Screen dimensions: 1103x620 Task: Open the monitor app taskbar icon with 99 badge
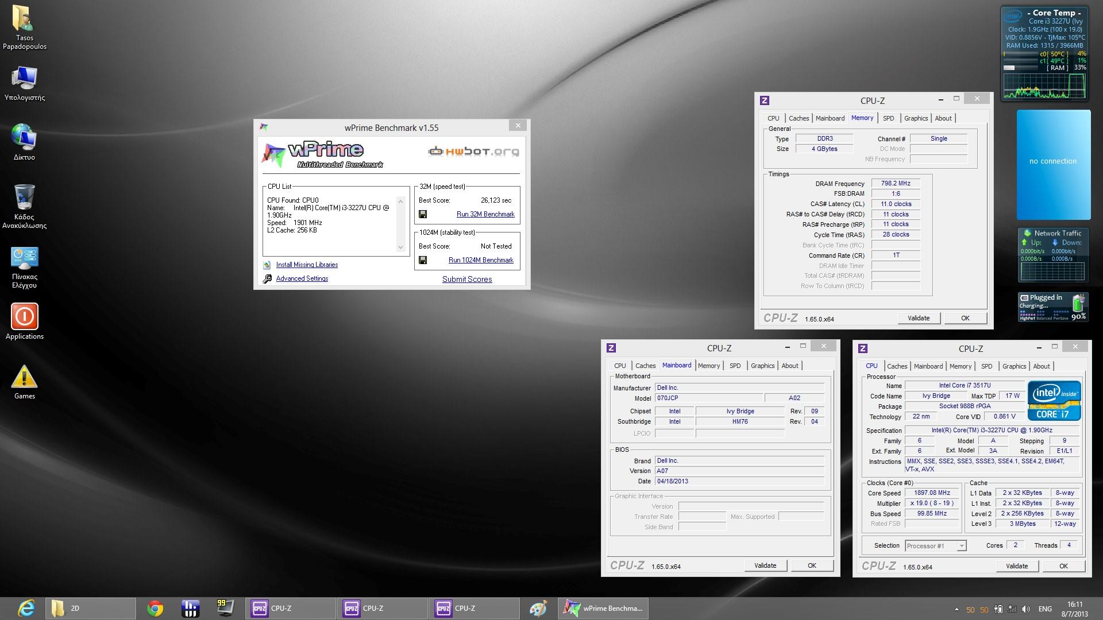225,608
